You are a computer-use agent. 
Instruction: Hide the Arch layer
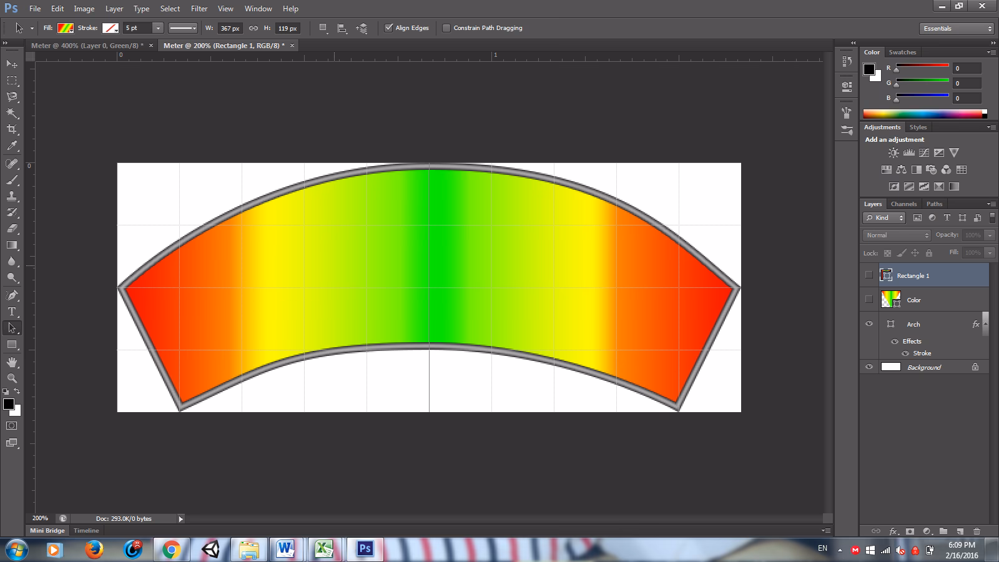(x=869, y=324)
